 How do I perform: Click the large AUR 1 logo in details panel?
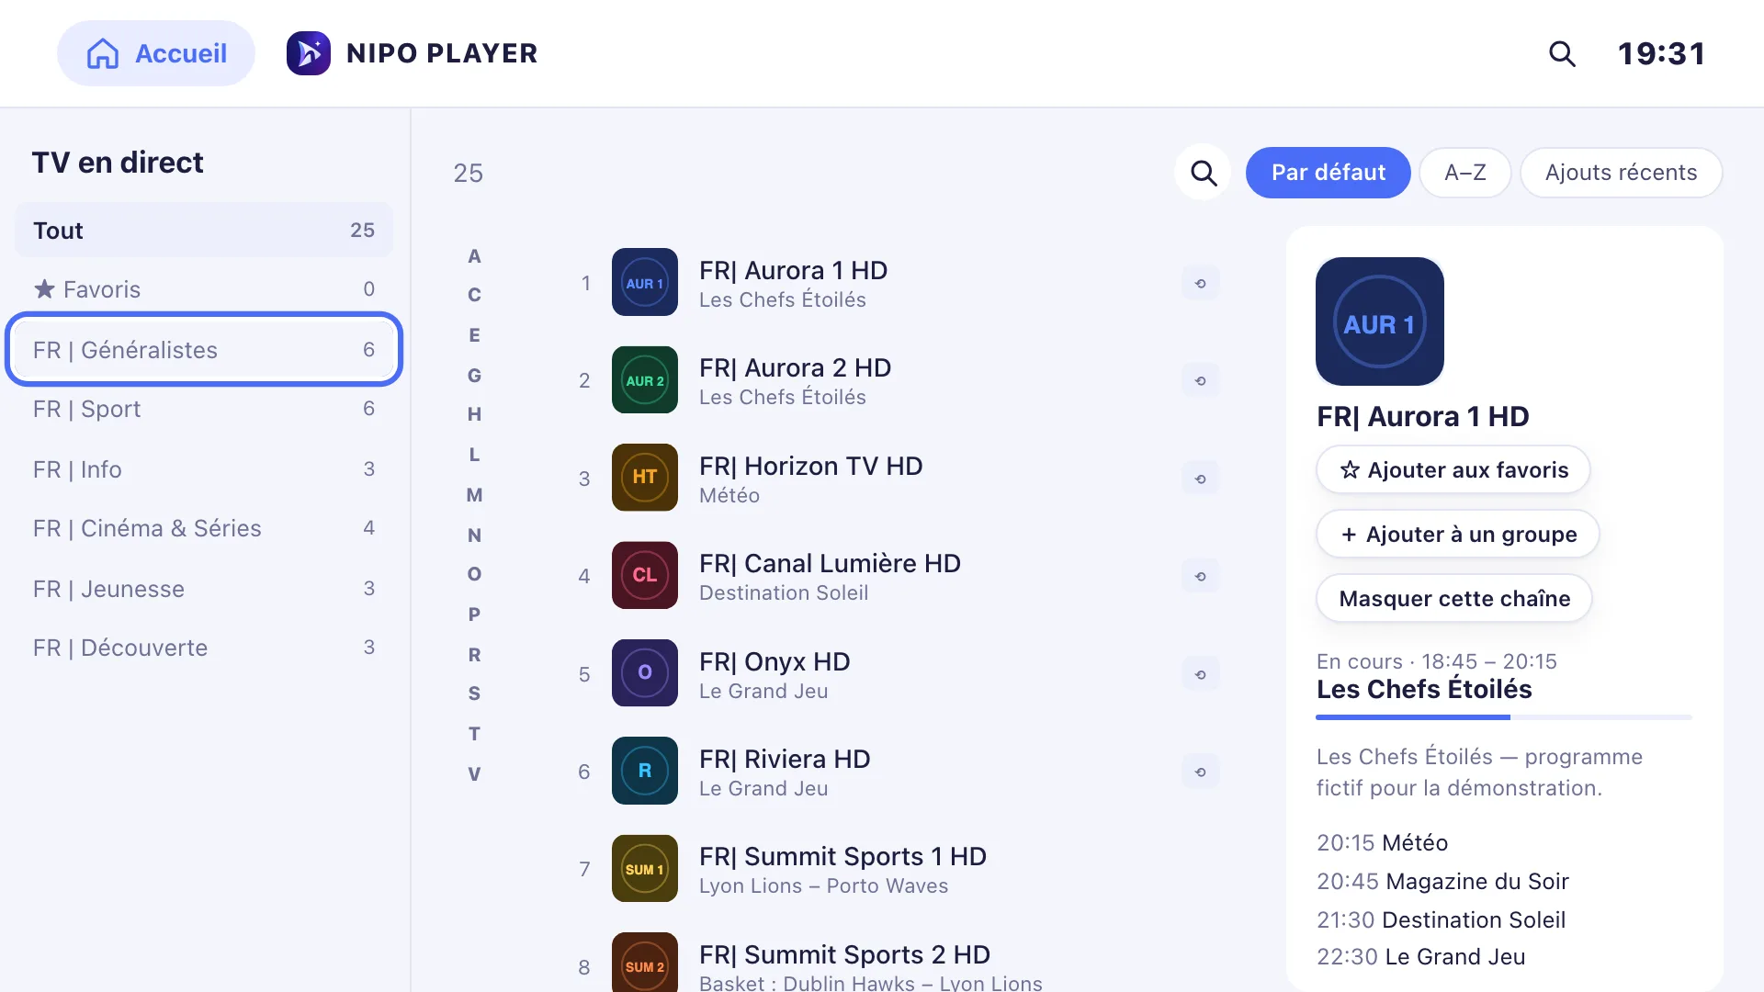pos(1380,321)
